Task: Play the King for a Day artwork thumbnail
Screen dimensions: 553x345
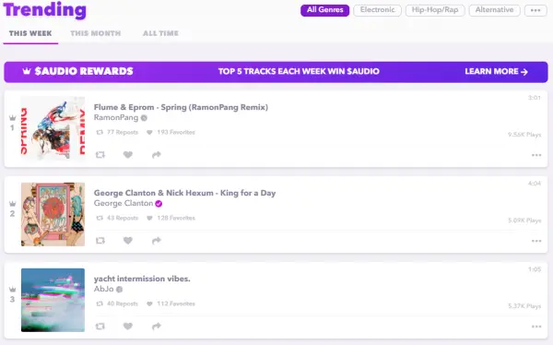Action: click(x=53, y=214)
